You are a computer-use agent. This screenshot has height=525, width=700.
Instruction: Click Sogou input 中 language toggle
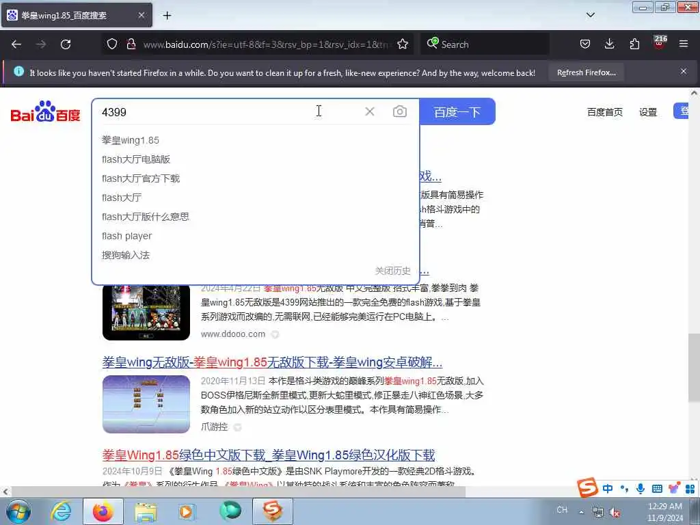[x=608, y=488]
